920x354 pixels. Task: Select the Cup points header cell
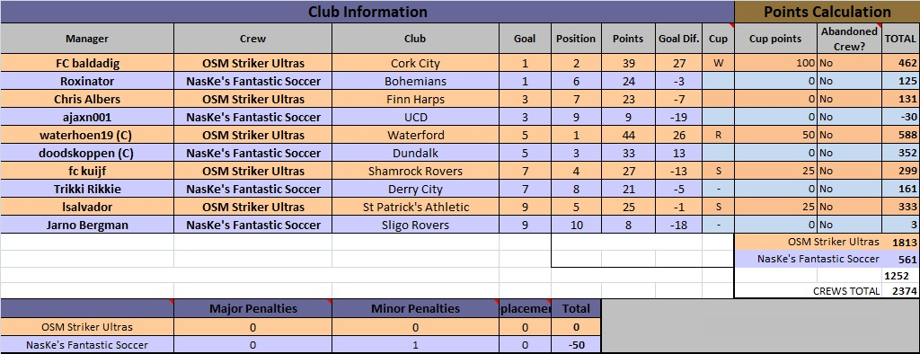(x=775, y=39)
